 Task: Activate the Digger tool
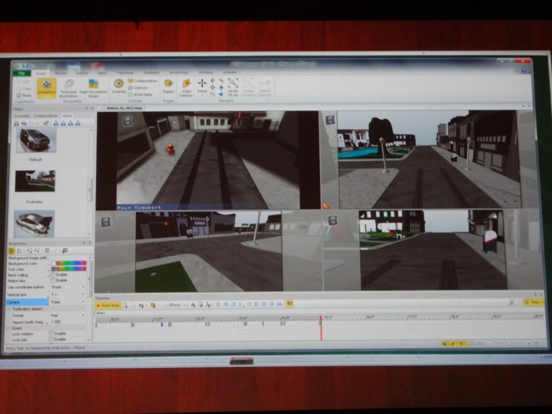pyautogui.click(x=168, y=84)
